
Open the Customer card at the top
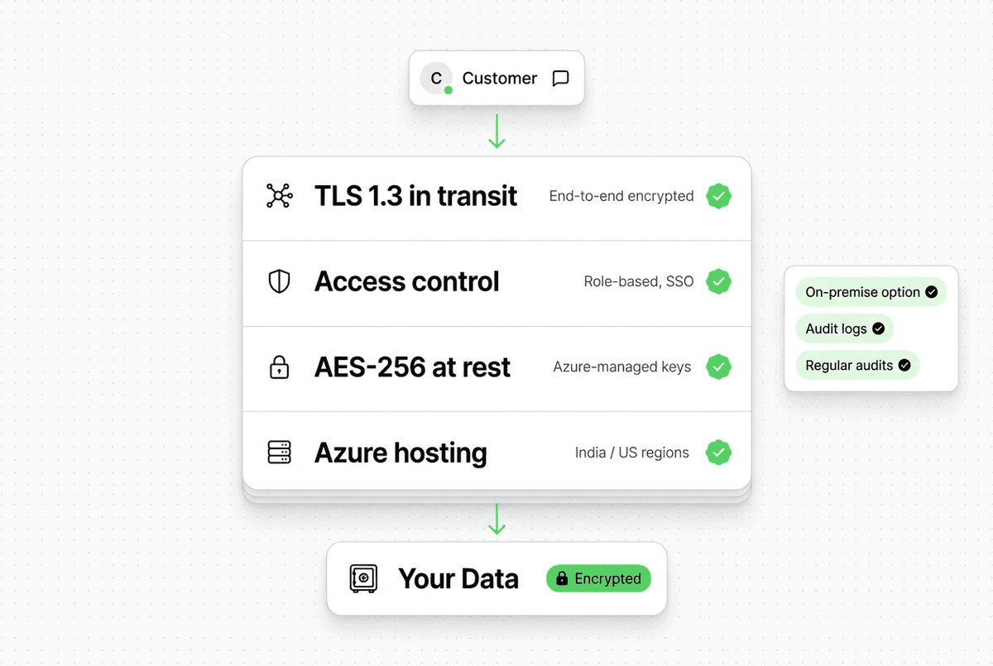coord(496,78)
